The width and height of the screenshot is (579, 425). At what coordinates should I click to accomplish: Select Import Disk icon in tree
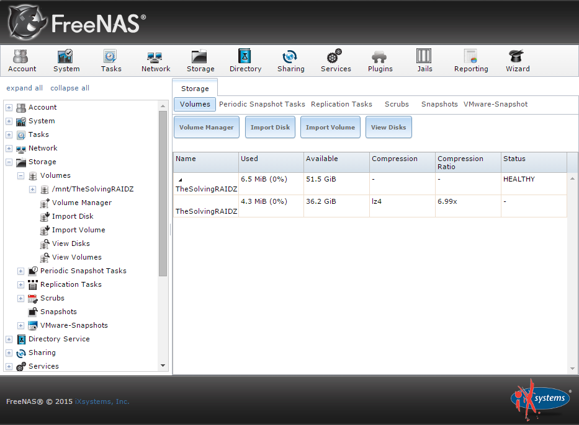coord(45,216)
